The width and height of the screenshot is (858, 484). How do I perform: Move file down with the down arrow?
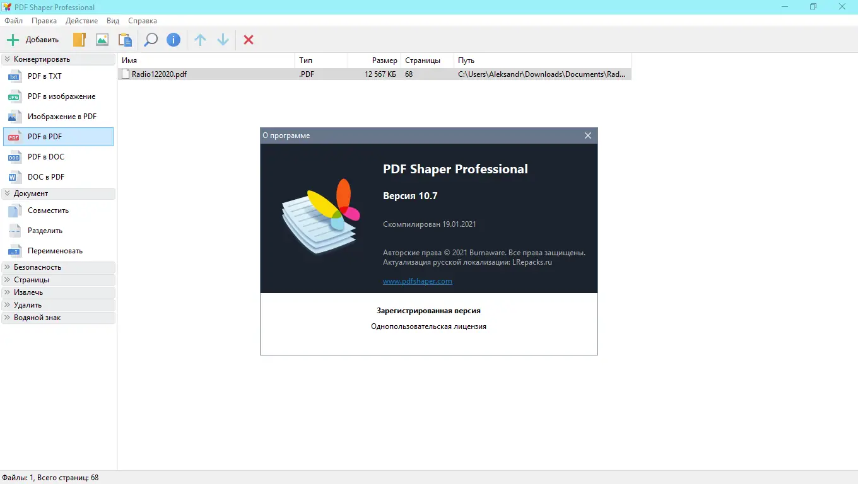[223, 40]
